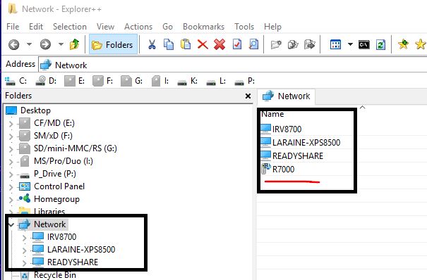Open the Views dropdown arrow
The height and width of the screenshot is (280, 427).
350,44
